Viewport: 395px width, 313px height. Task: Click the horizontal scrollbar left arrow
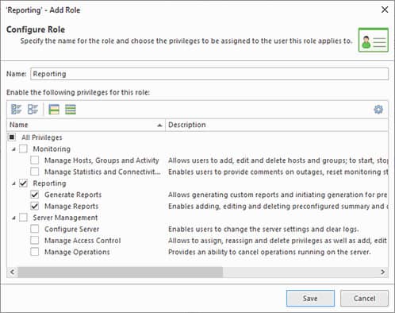point(12,272)
